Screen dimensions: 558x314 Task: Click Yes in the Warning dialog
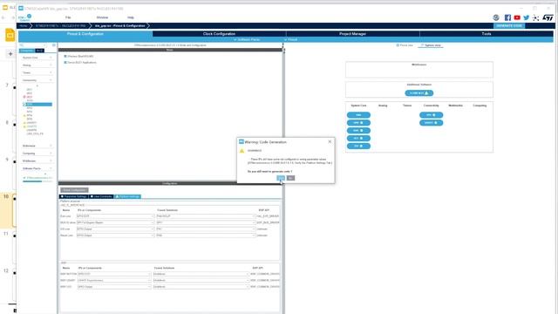click(281, 178)
